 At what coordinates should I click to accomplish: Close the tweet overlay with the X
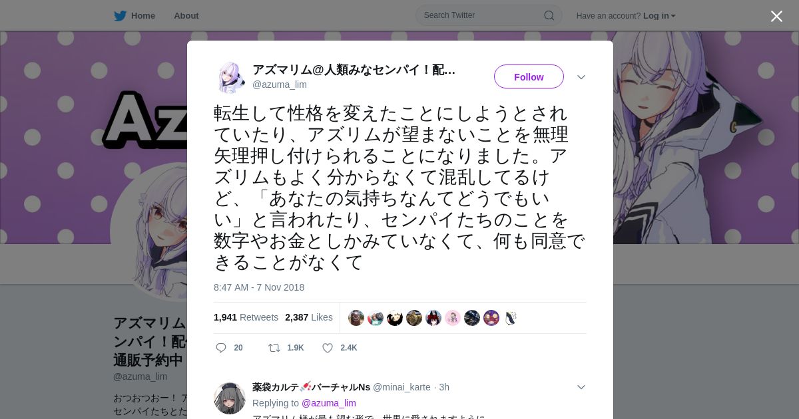(776, 16)
